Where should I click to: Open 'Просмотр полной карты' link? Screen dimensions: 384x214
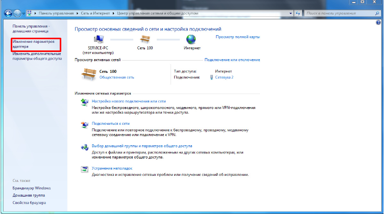tap(237, 37)
